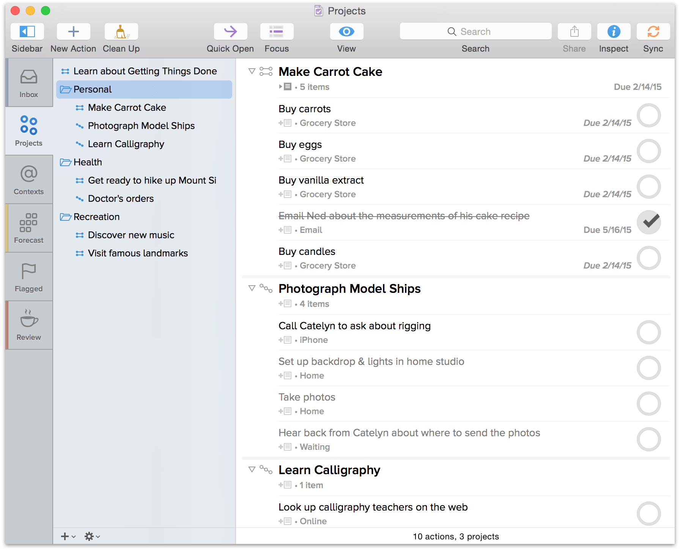Collapse the Learn Calligraphy project
Viewport: 680px width, 550px height.
(x=252, y=469)
